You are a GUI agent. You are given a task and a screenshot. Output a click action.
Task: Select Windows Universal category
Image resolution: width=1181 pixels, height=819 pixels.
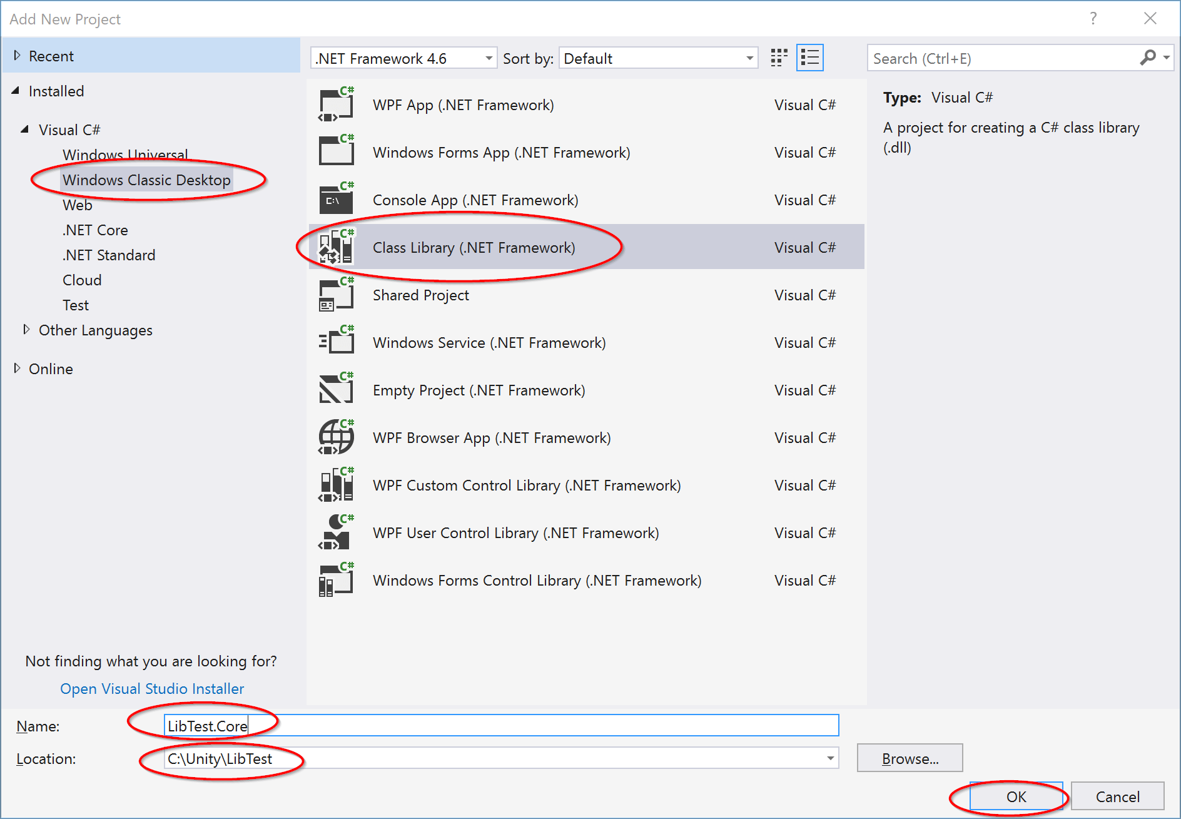click(x=125, y=155)
